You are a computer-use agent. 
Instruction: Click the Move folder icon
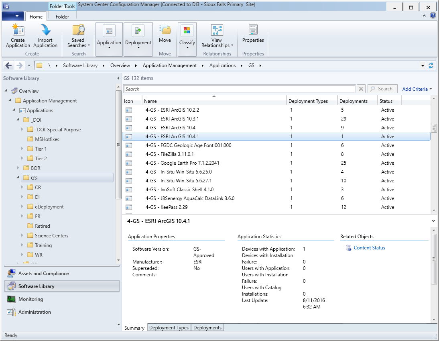coord(165,30)
